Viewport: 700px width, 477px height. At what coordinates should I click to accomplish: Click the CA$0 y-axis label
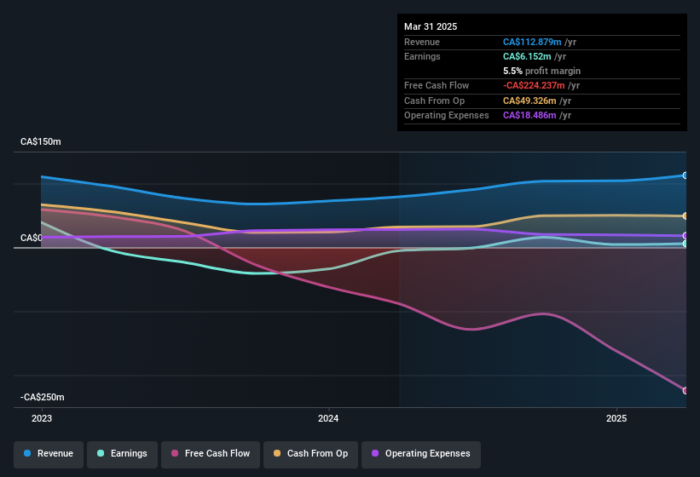pyautogui.click(x=32, y=238)
